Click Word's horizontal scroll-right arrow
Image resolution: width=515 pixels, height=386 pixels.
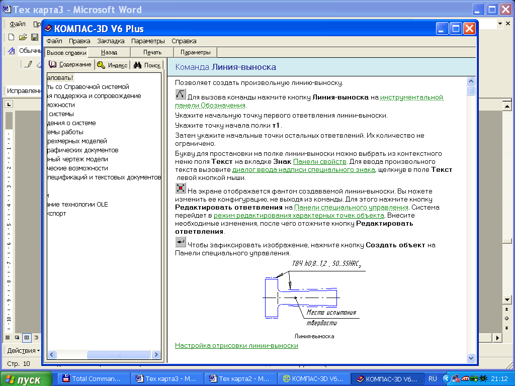click(x=498, y=337)
